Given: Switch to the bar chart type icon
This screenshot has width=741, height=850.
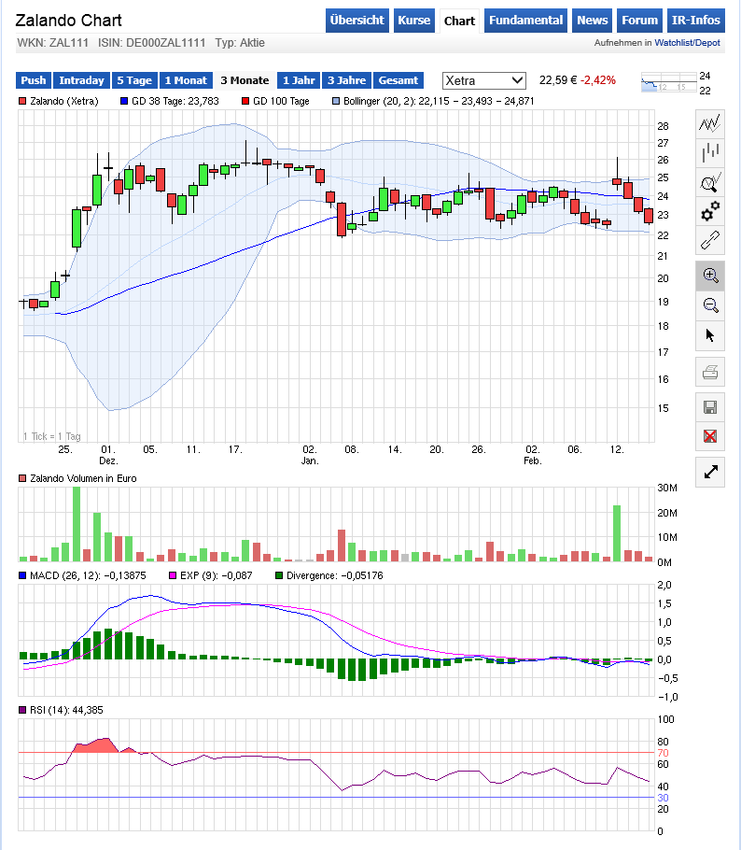Looking at the screenshot, I should point(709,152).
